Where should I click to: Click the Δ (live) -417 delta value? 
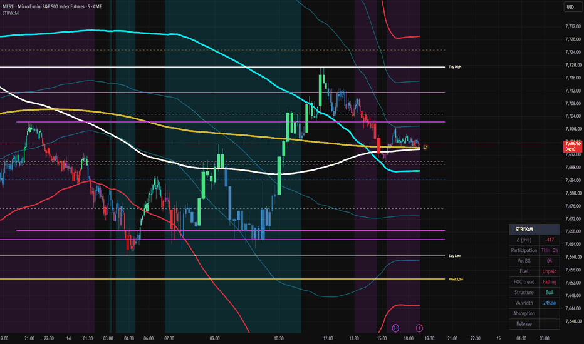point(550,240)
